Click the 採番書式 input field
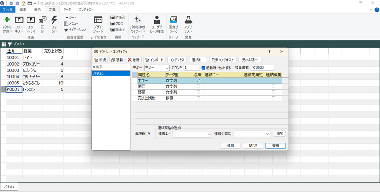 [269, 68]
